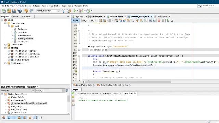Click the Undo toolbar icon
Screen dimensions: 219x123
[x=26, y=11]
